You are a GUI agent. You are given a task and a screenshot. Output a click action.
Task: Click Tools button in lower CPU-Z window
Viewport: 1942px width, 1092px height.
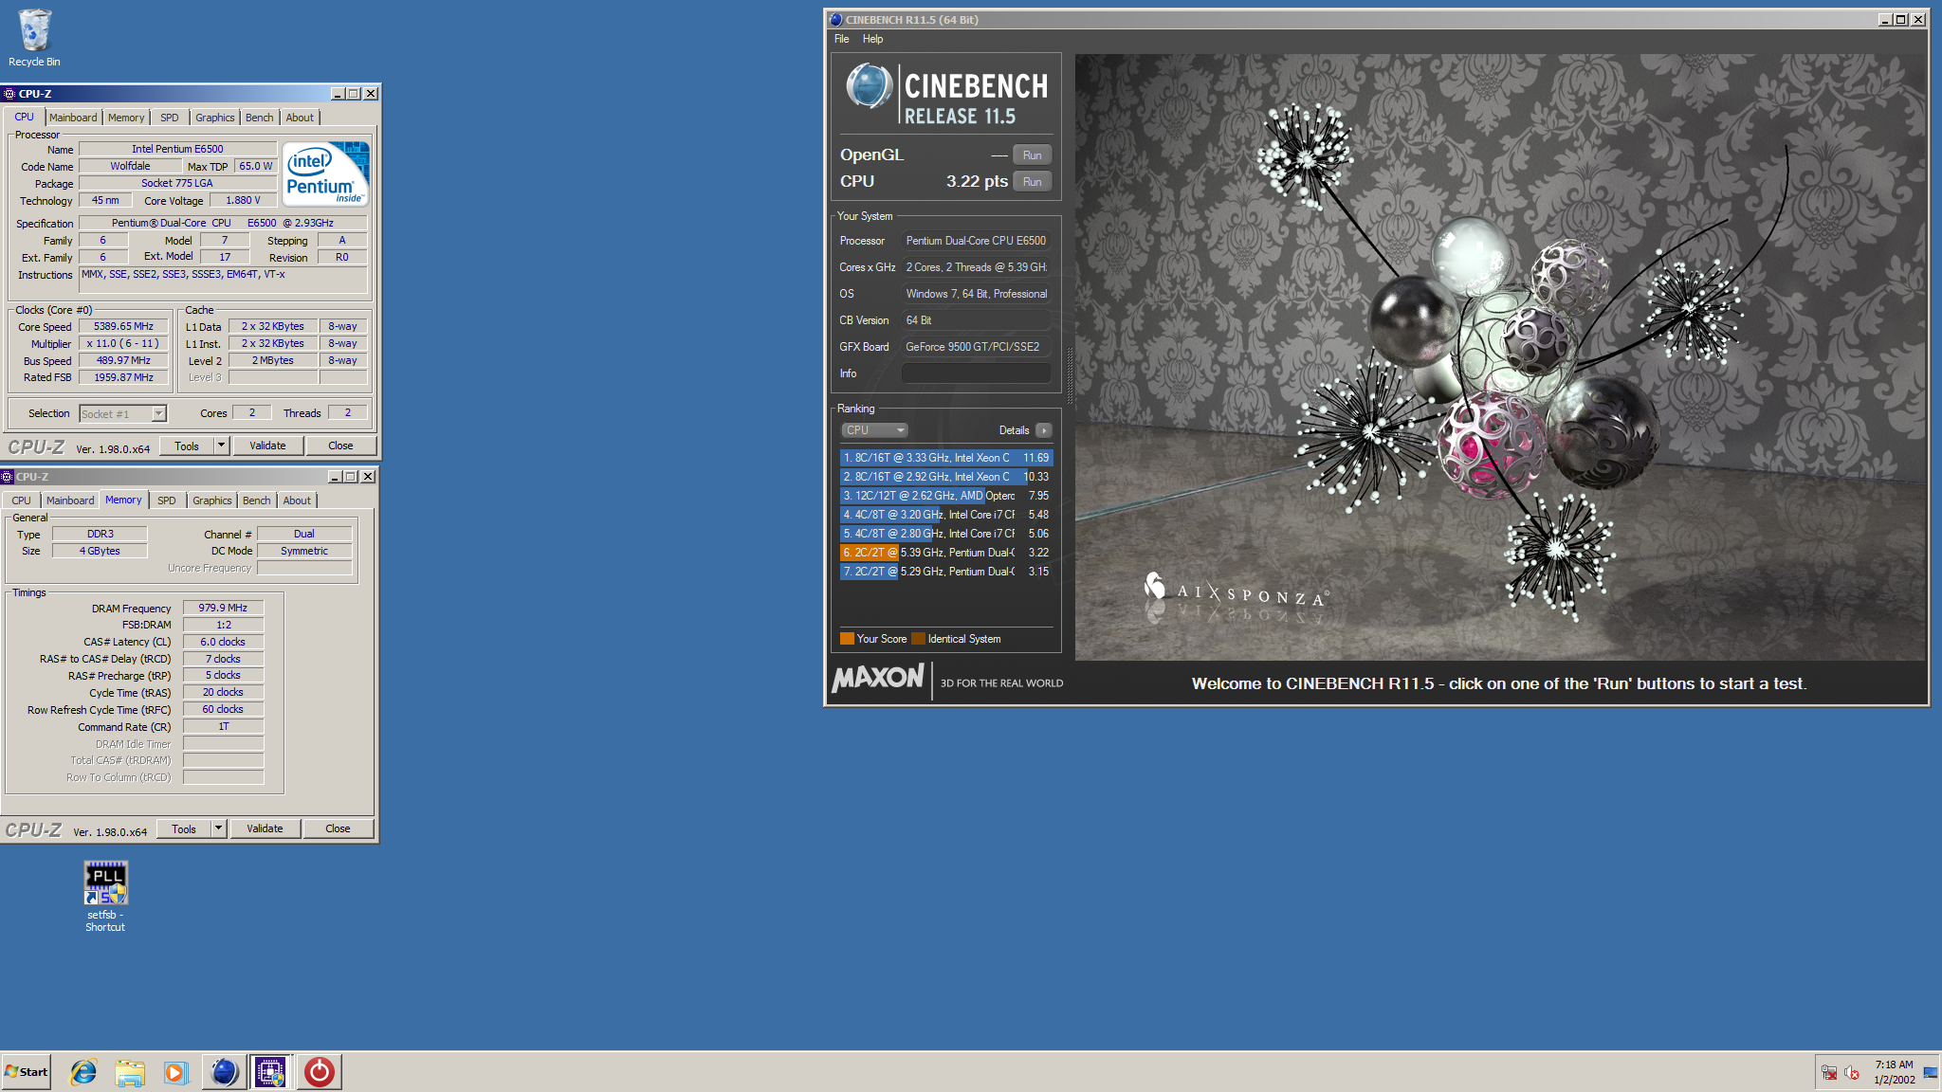[x=184, y=828]
